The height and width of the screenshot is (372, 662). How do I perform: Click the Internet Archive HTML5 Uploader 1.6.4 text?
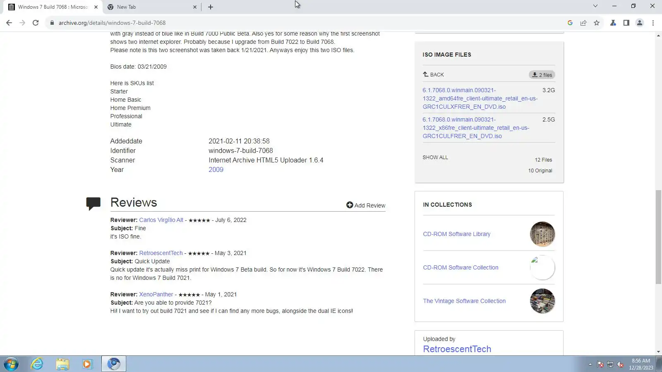click(266, 160)
